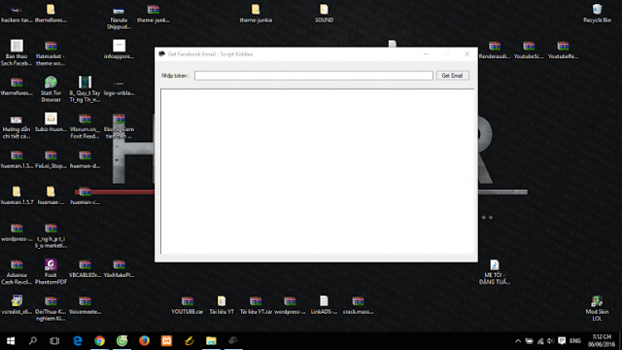Viewport: 622px width, 350px height.
Task: Switch the ENG input language indicator
Action: point(574,341)
